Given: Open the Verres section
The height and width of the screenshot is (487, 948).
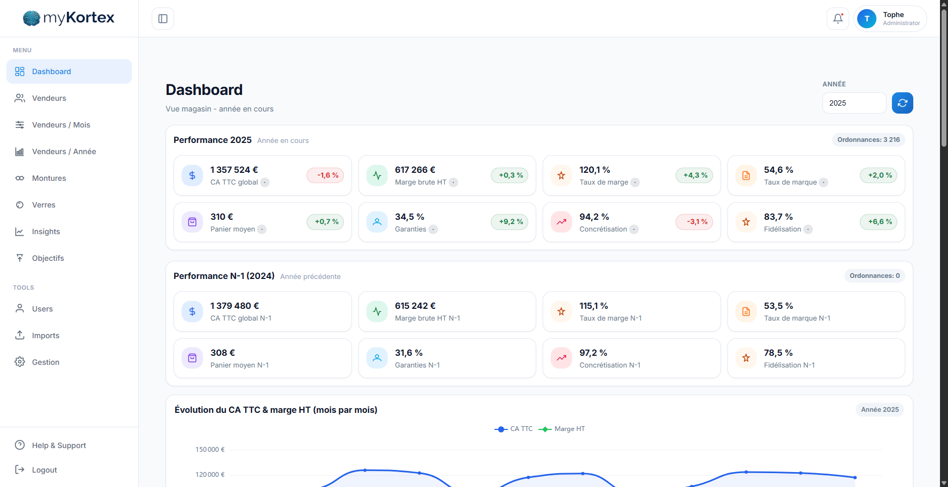Looking at the screenshot, I should pyautogui.click(x=43, y=205).
